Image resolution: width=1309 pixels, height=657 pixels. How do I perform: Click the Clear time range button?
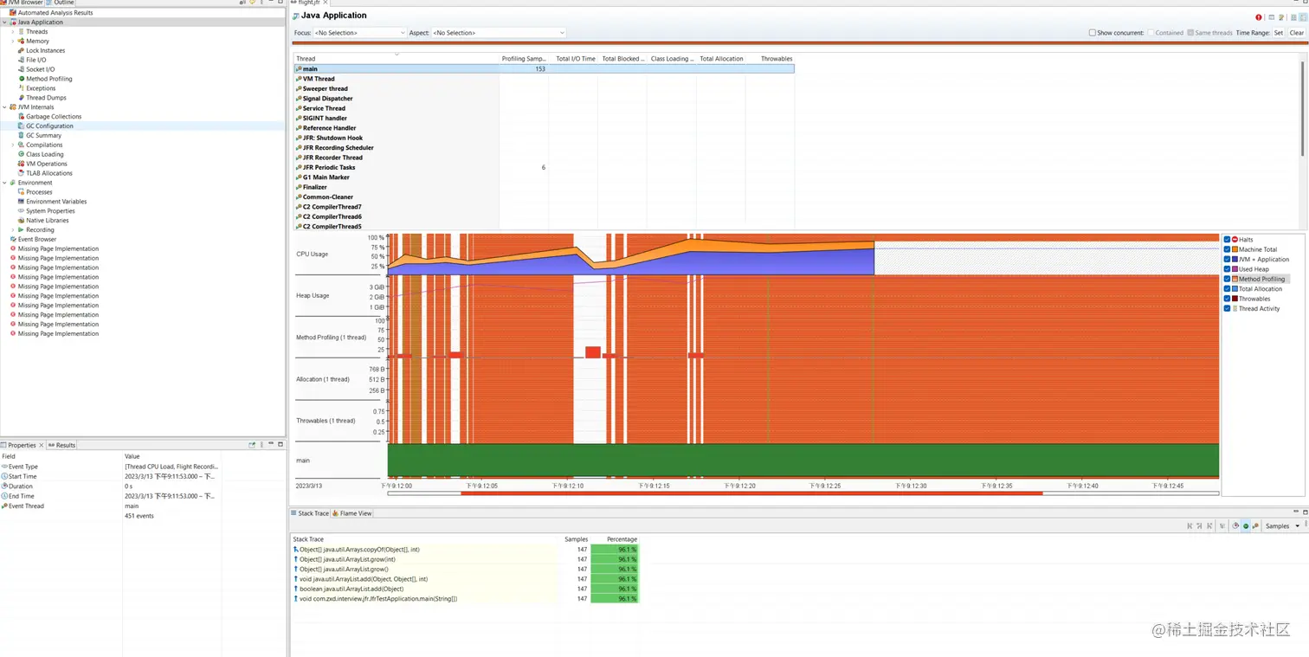[x=1296, y=33]
